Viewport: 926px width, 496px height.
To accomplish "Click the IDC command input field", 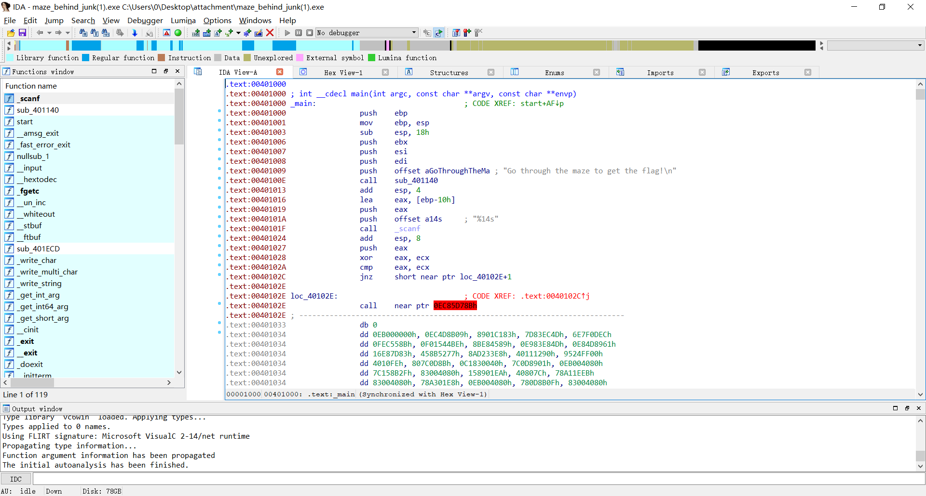I will pyautogui.click(x=478, y=479).
